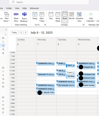The width and height of the screenshot is (99, 116).
Task: Open the HA New event
Action: pyautogui.click(x=71, y=76)
